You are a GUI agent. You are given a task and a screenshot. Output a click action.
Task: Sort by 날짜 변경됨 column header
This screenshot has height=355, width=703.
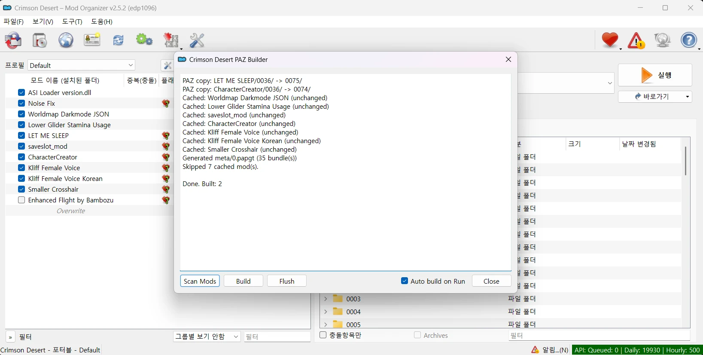(x=649, y=144)
